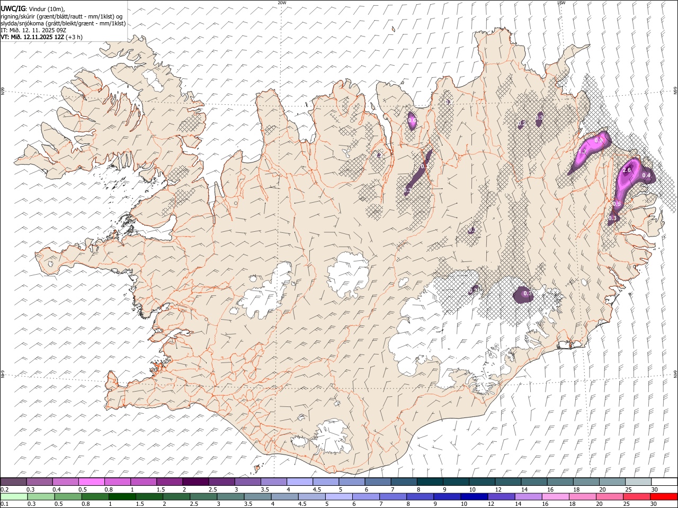Click the '12' label in upper legend row
Image resolution: width=678 pixels, height=508 pixels.
498,489
